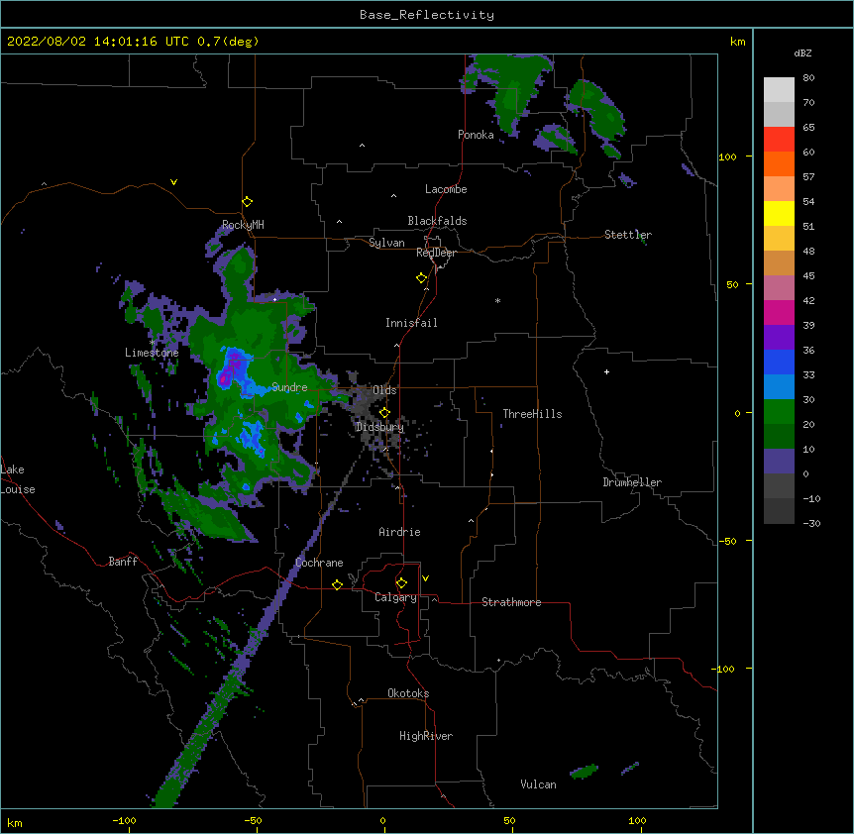Click the white plus marker north of Drumheller
Image resolution: width=854 pixels, height=834 pixels.
pos(606,371)
